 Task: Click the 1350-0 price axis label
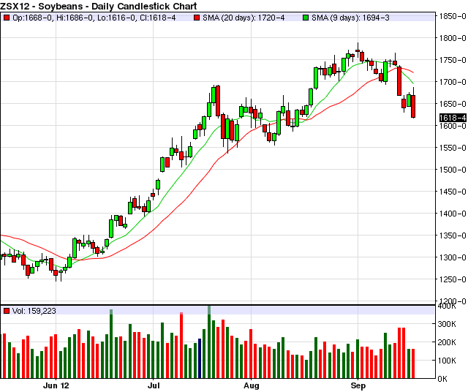[453, 235]
